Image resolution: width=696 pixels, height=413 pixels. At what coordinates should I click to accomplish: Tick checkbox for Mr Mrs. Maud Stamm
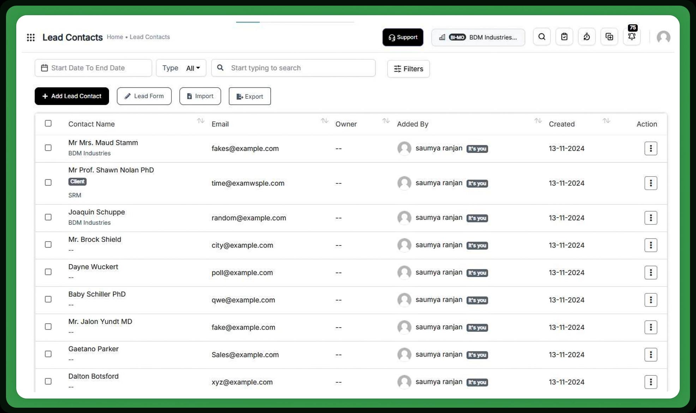48,148
